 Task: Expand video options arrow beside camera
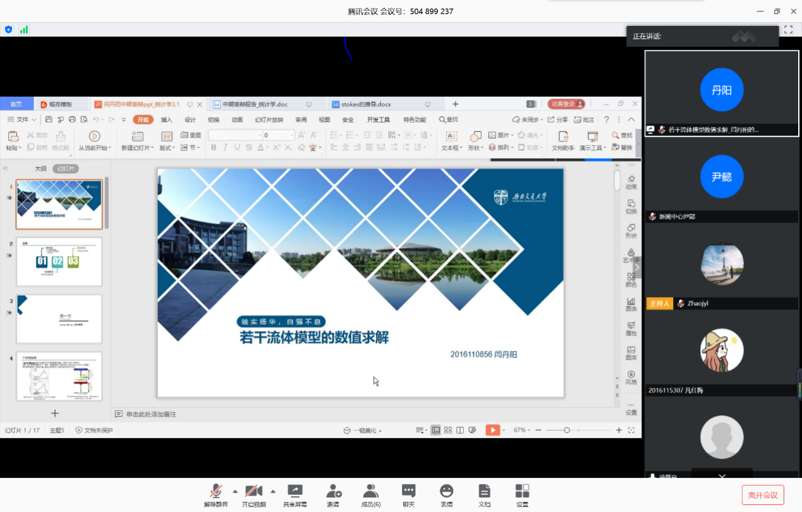[x=273, y=491]
